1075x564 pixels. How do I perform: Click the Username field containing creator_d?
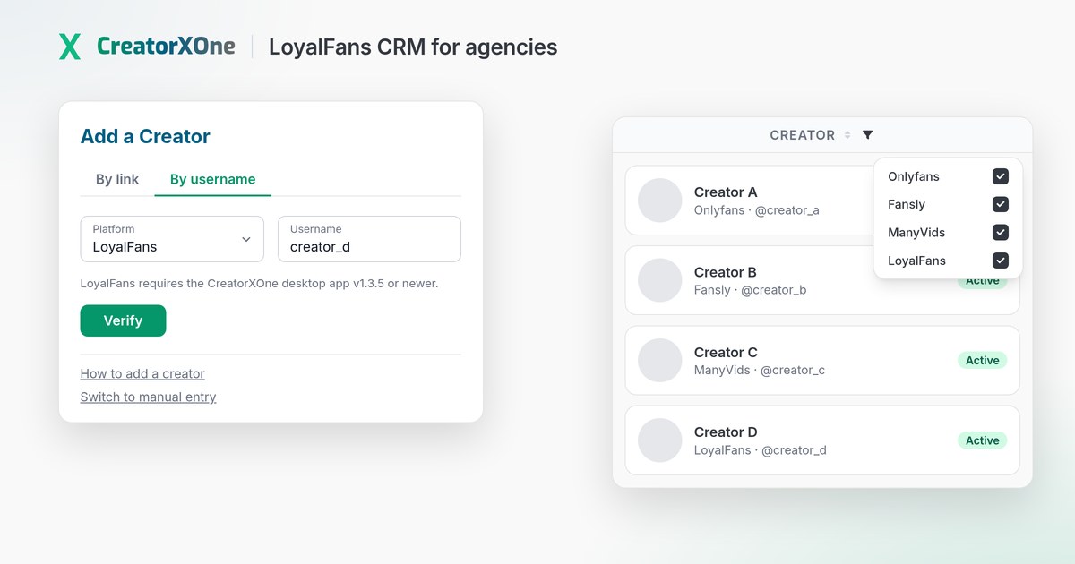tap(369, 239)
